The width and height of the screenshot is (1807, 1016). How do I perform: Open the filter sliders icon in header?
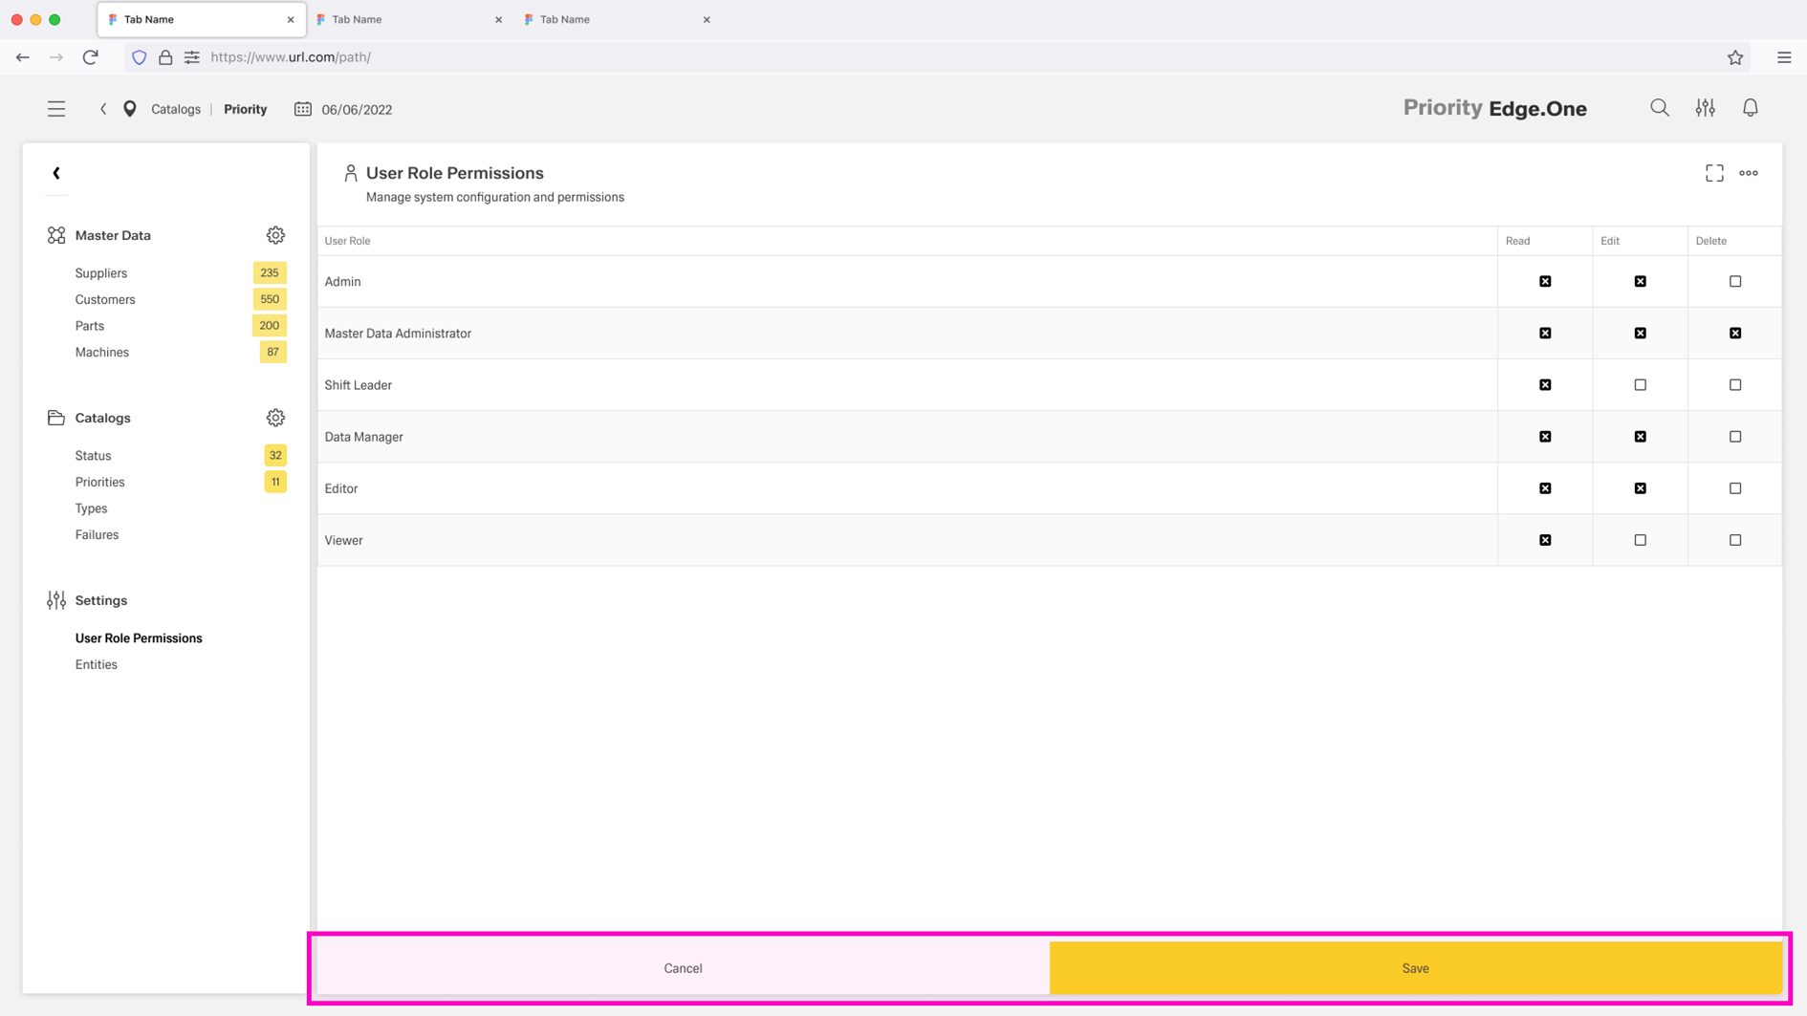[1705, 108]
